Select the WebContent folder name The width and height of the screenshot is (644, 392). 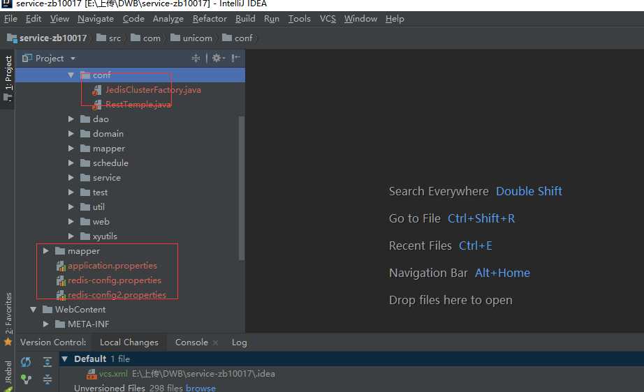tap(80, 310)
